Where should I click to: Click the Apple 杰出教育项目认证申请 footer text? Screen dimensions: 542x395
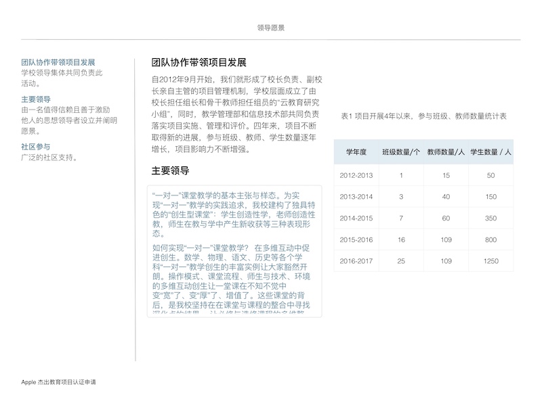click(x=58, y=382)
